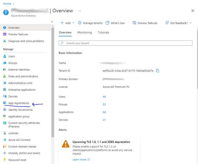Image resolution: width=198 pixels, height=164 pixels.
Task: Open Password reset key icon
Action: tap(5, 160)
